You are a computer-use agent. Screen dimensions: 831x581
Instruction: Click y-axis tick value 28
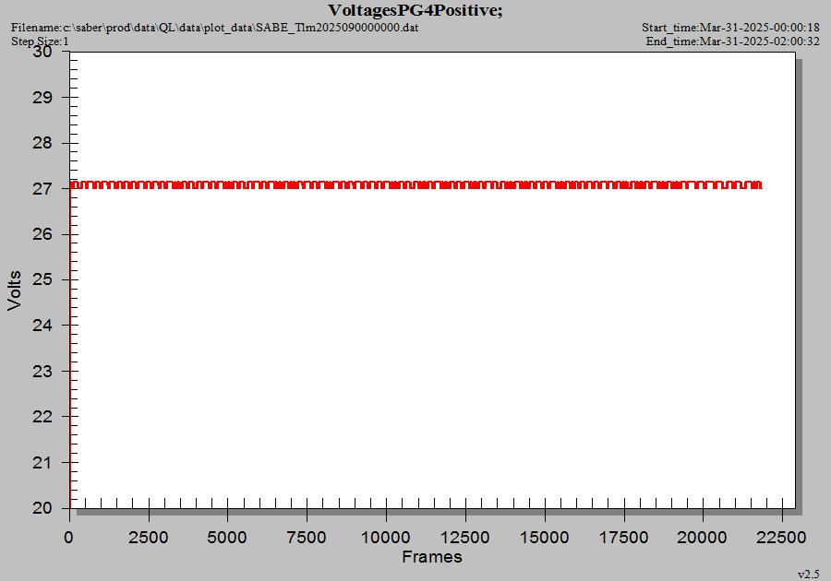[42, 143]
